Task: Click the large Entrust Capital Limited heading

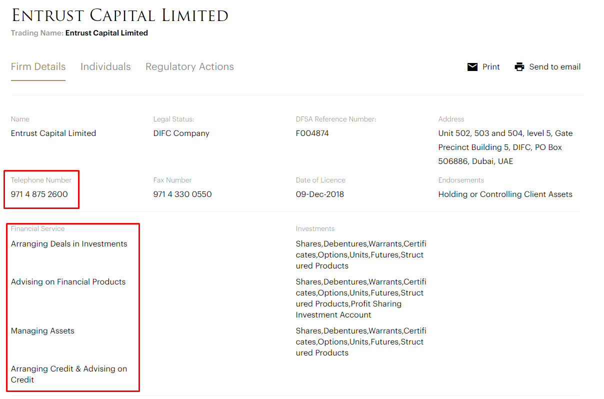Action: point(120,15)
